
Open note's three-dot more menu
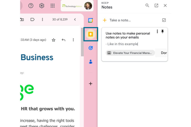pyautogui.click(x=157, y=32)
